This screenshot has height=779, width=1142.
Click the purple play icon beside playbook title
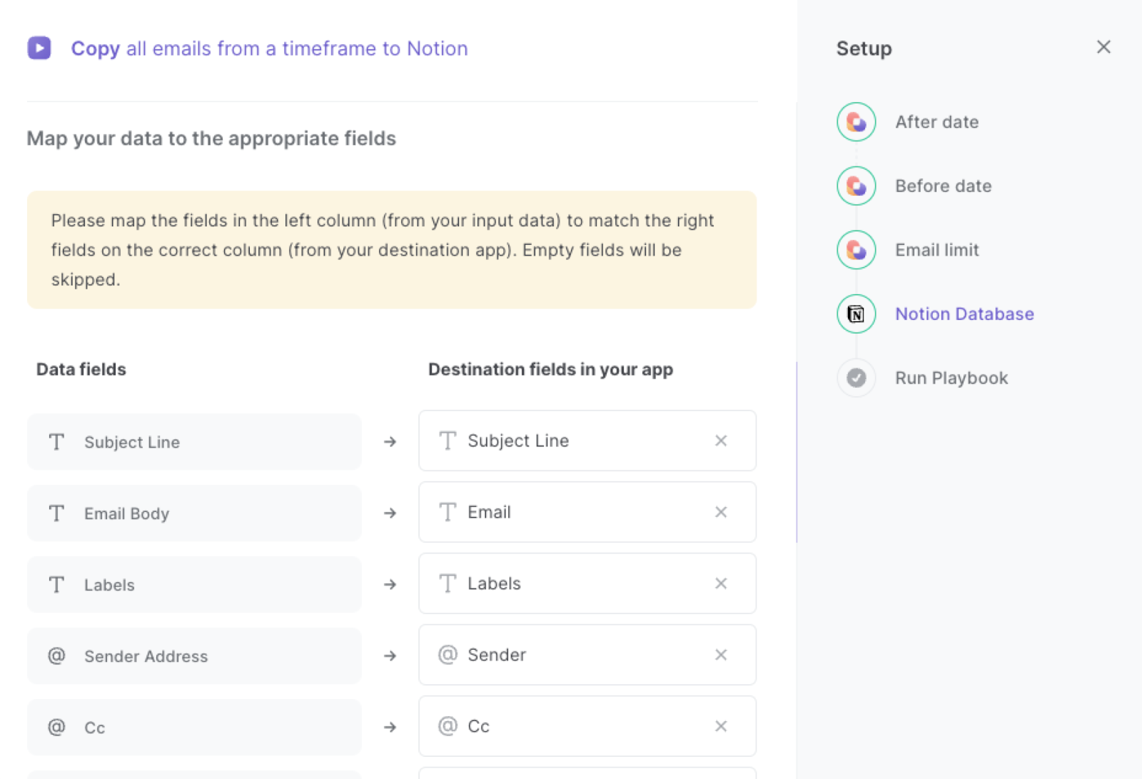pyautogui.click(x=39, y=48)
